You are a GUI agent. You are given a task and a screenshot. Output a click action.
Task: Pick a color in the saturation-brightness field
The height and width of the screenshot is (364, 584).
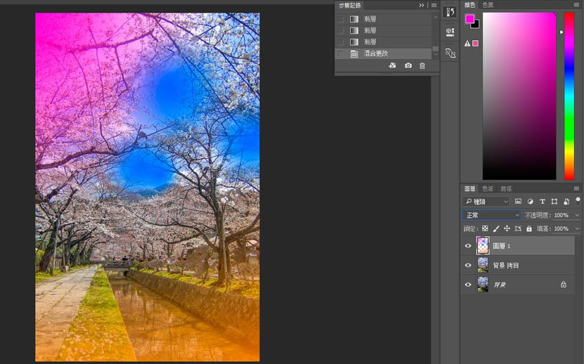coord(519,96)
